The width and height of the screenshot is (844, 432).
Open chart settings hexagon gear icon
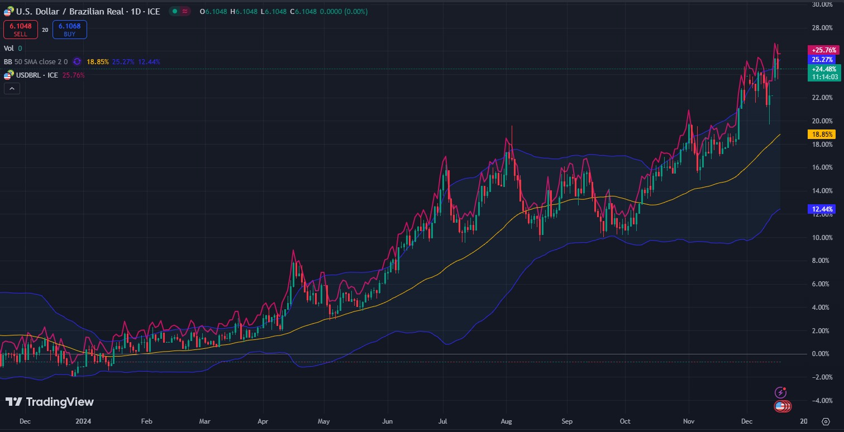pyautogui.click(x=826, y=421)
